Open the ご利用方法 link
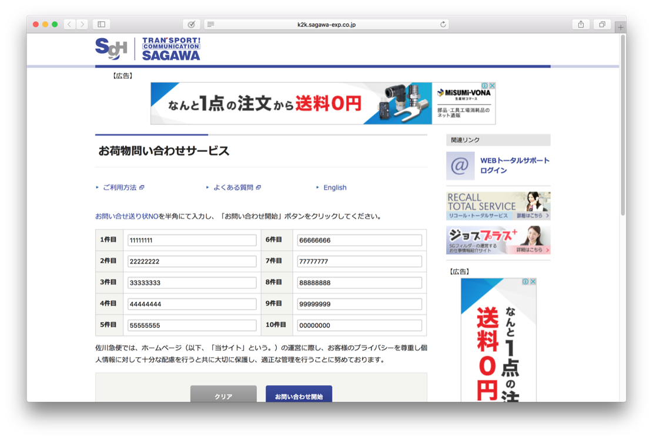The width and height of the screenshot is (653, 440). click(x=119, y=188)
